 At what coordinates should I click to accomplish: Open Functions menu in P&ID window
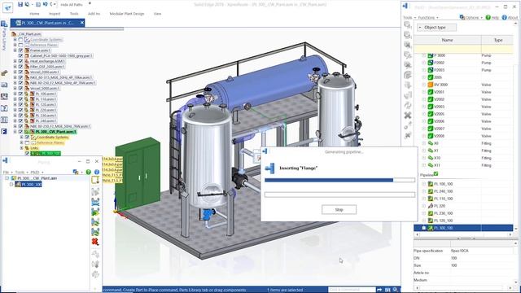[x=428, y=17]
